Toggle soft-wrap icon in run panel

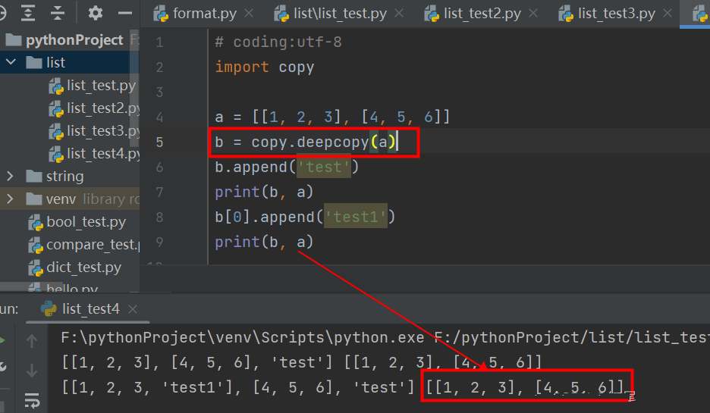(32, 400)
